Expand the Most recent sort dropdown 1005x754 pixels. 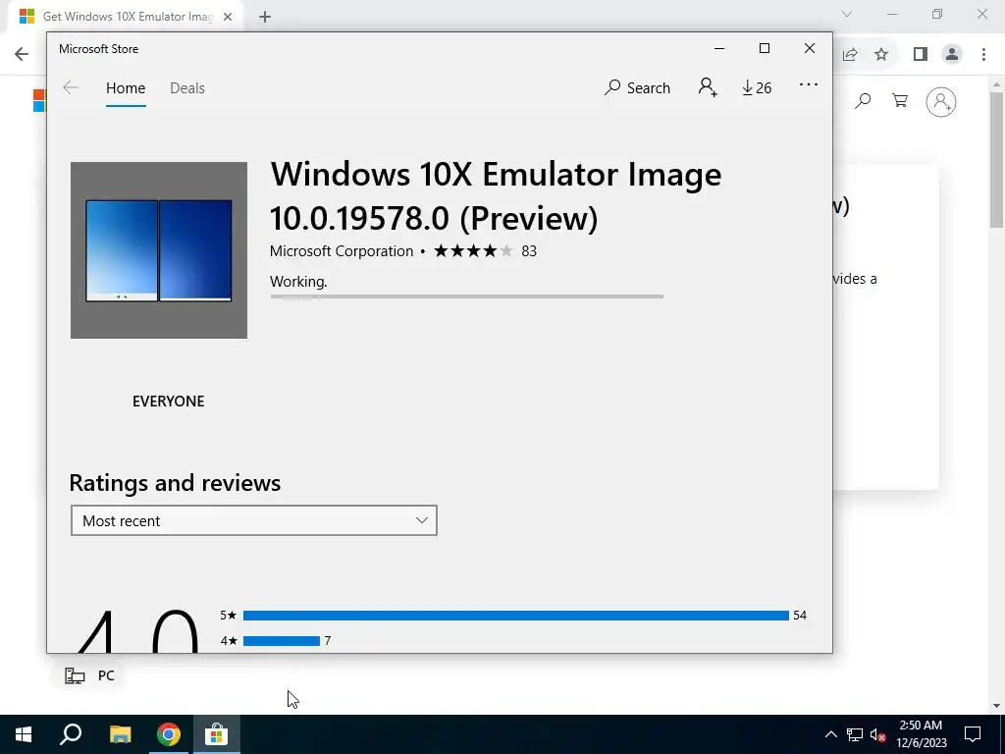coord(254,520)
